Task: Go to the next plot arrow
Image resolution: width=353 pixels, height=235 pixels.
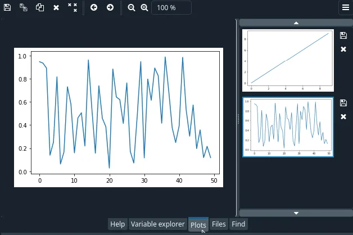Action: pyautogui.click(x=110, y=7)
